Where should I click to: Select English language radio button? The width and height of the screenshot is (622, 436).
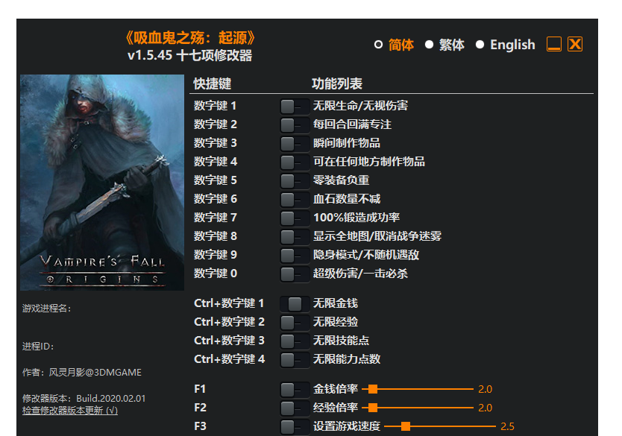480,45
